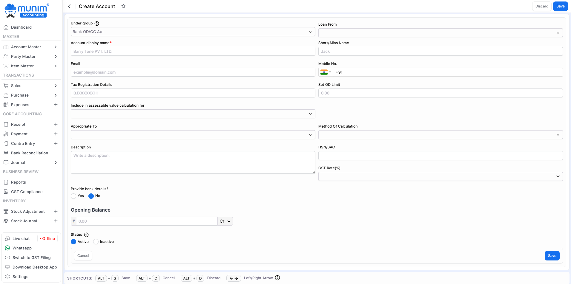Open the country flag selector for mobile
The height and width of the screenshot is (284, 571).
[326, 72]
